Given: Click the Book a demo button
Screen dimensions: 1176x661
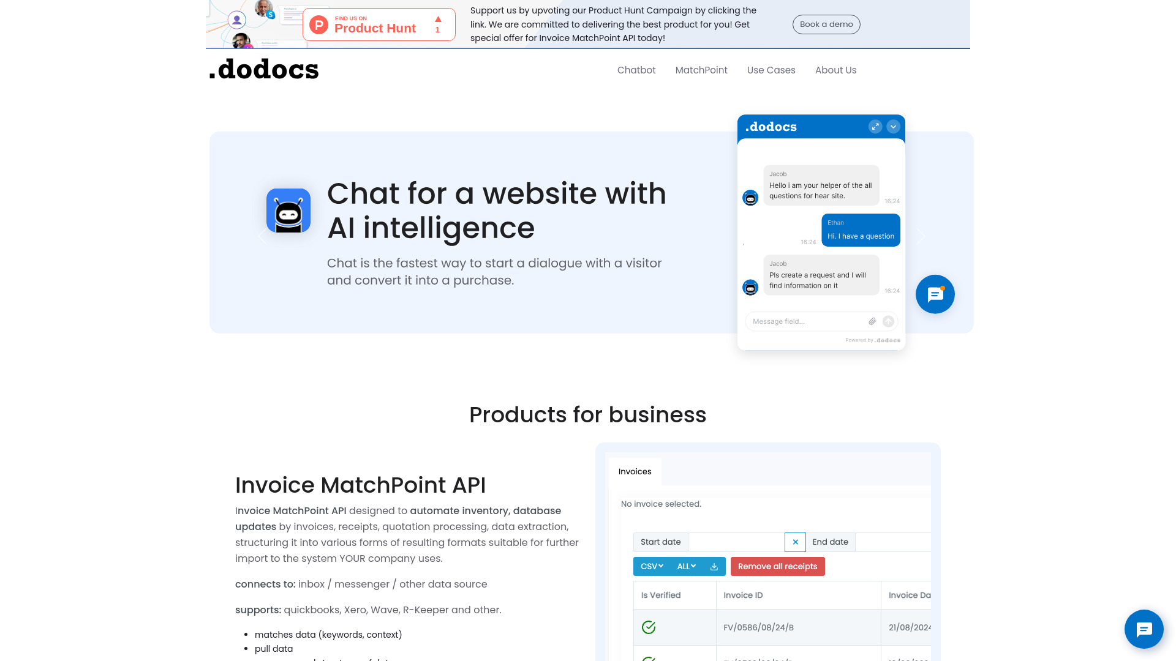Looking at the screenshot, I should pyautogui.click(x=826, y=23).
